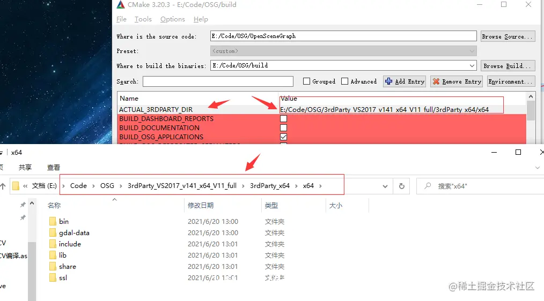Click the 3rdParty_x64 breadcrumb segment
The image size is (544, 301).
[269, 186]
